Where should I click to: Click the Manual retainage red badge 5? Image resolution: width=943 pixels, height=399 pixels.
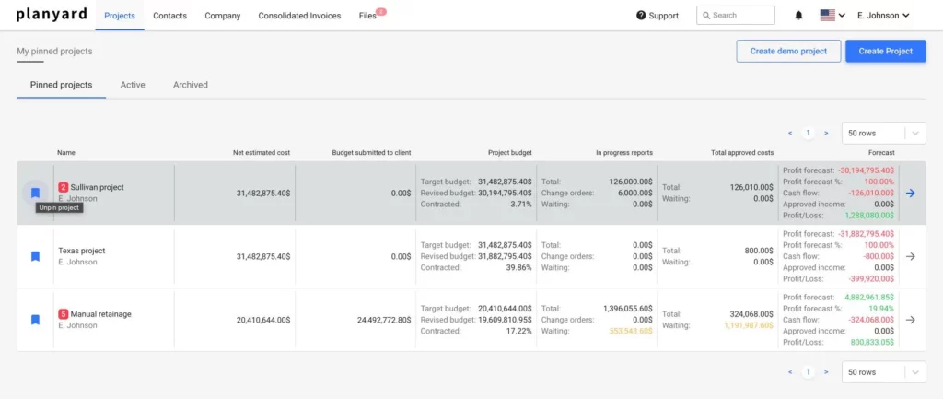point(64,313)
